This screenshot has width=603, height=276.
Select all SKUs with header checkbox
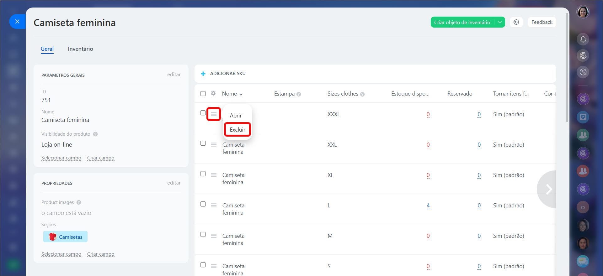203,94
